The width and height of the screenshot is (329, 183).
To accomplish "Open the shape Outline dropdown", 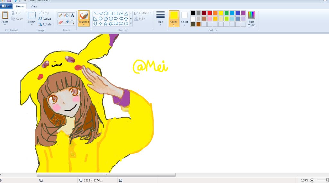I will point(143,13).
